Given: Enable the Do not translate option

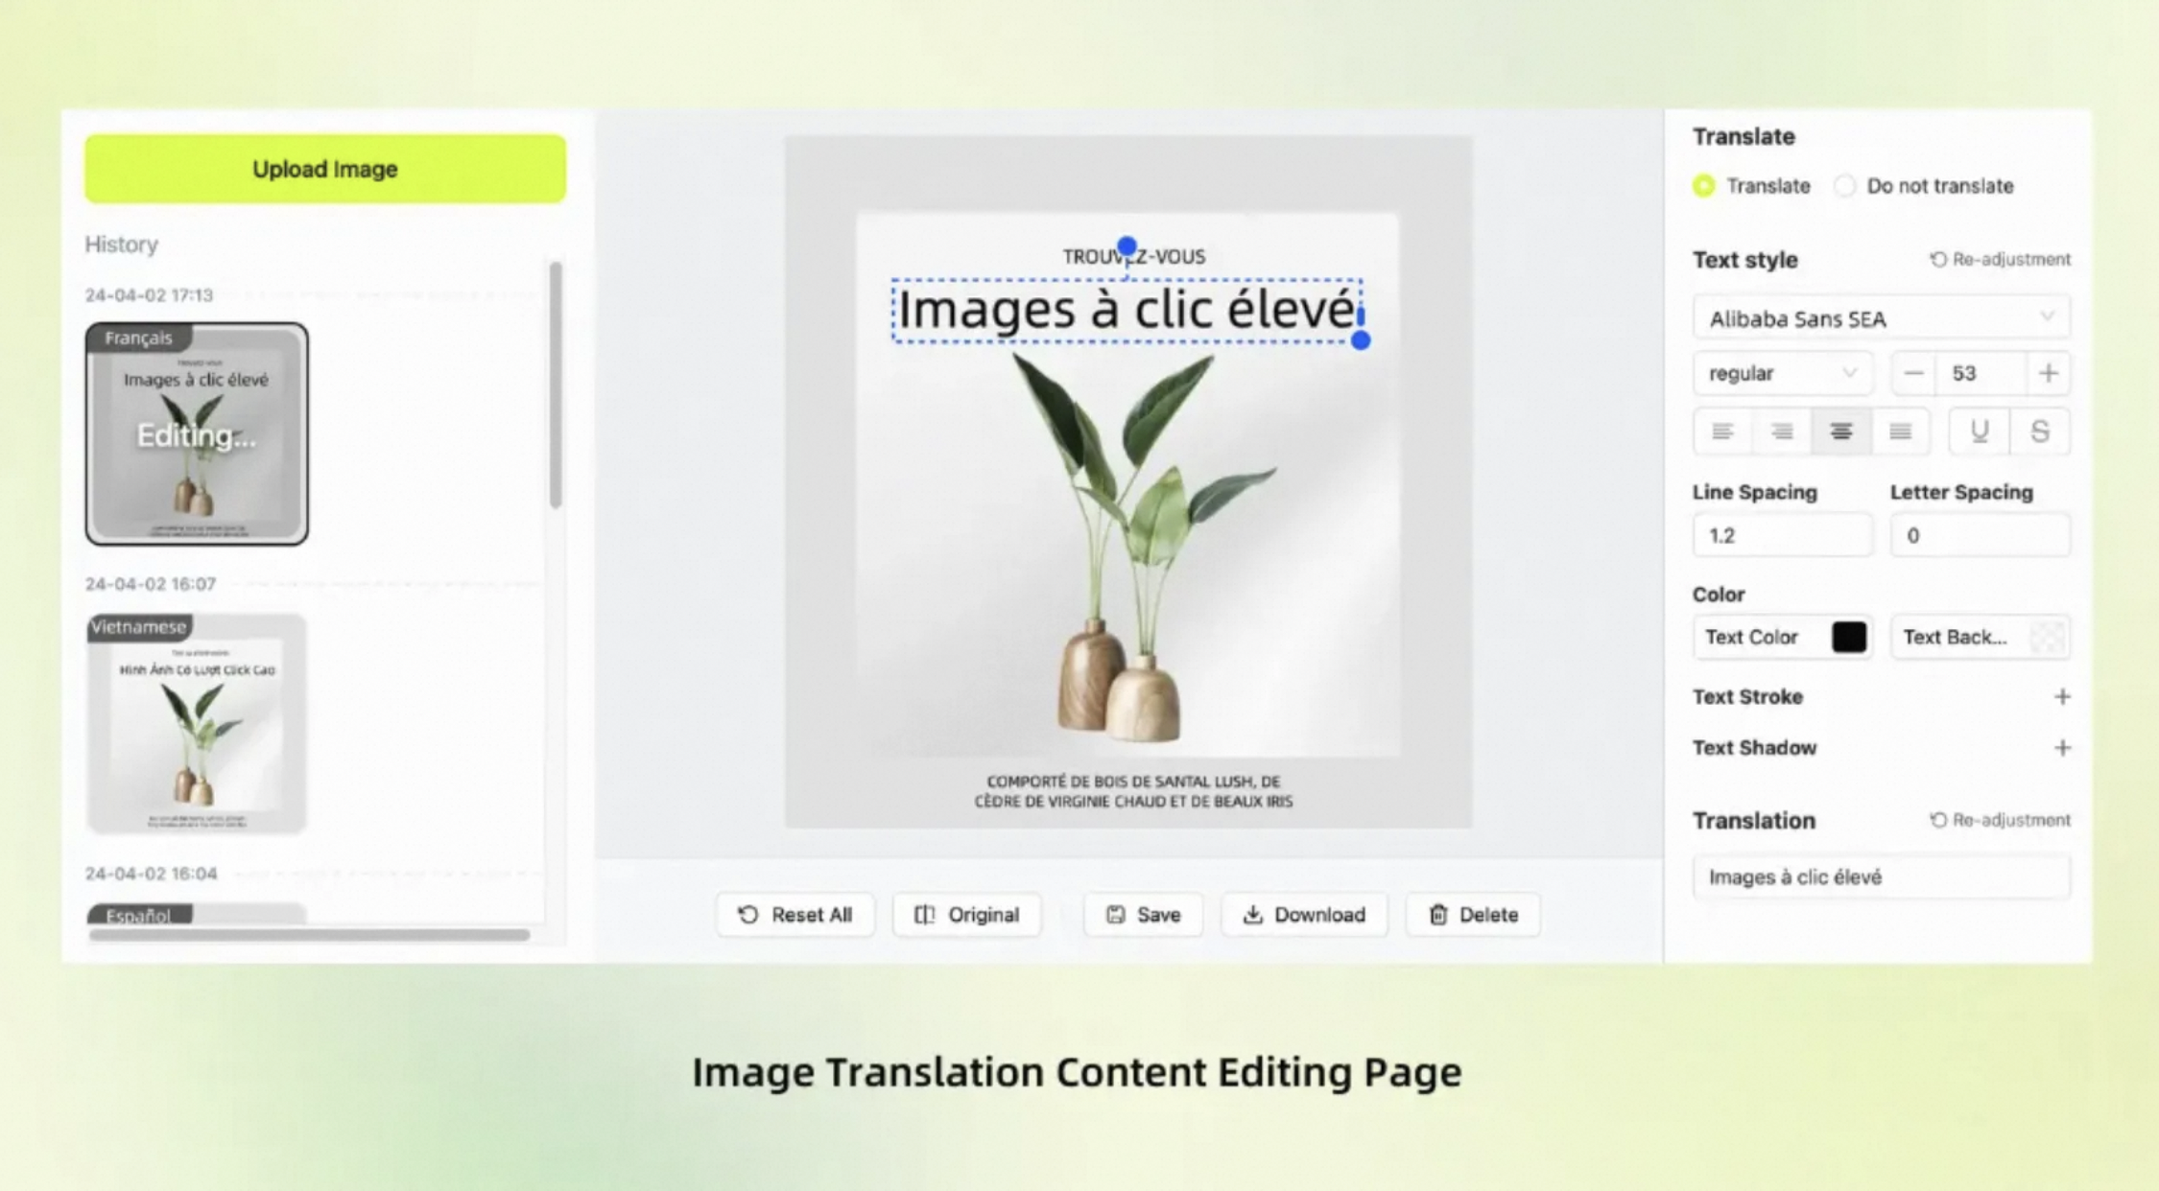Looking at the screenshot, I should [x=1845, y=186].
